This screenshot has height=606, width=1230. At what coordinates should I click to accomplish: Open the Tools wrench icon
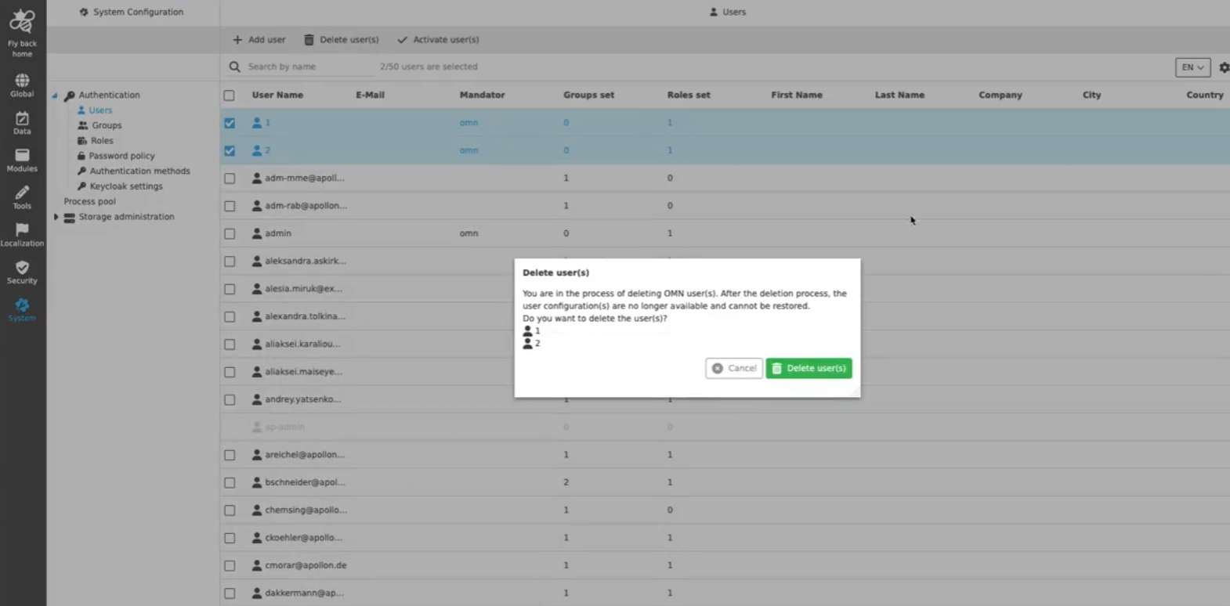(x=22, y=193)
